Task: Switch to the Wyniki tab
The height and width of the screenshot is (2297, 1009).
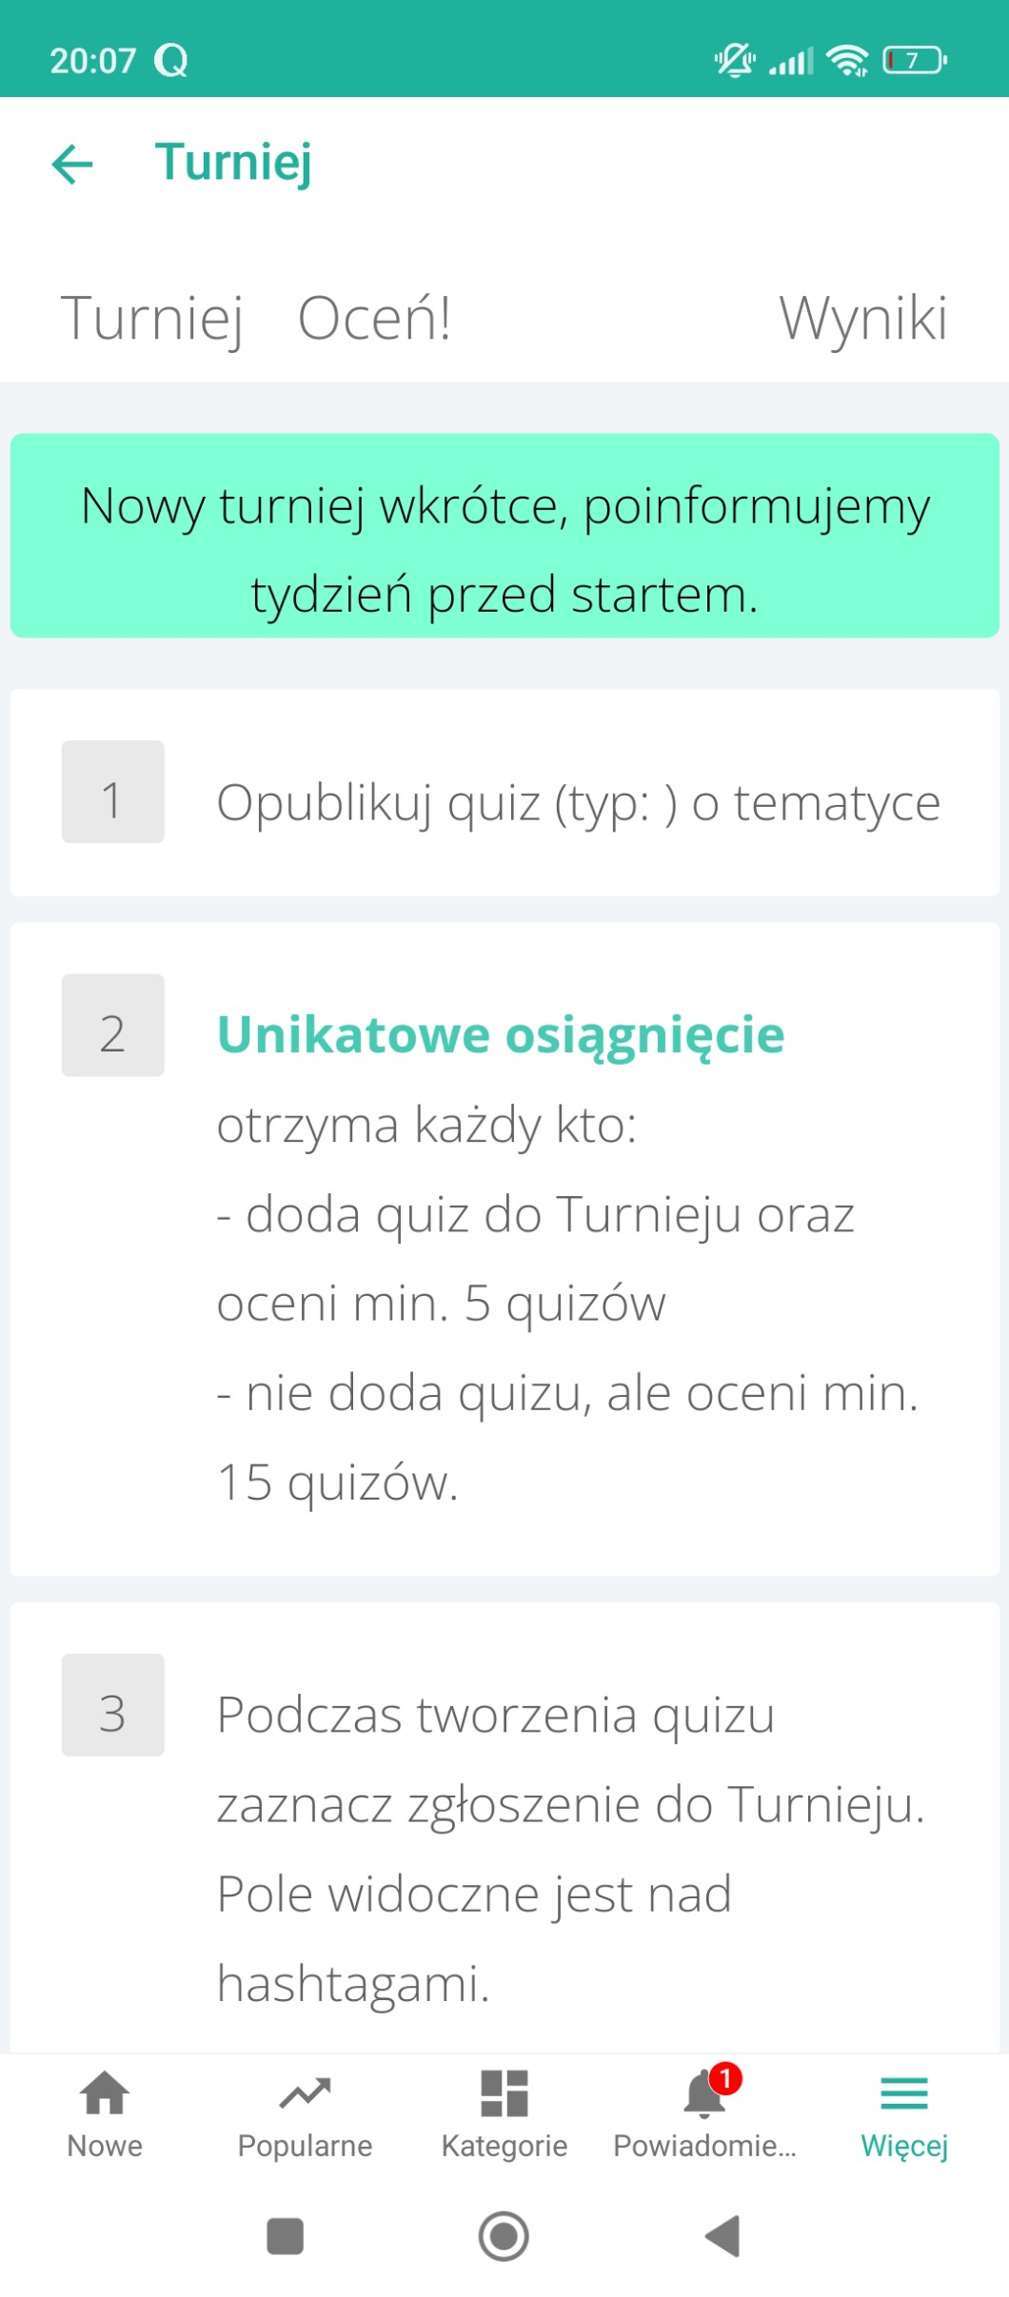Action: 862,318
